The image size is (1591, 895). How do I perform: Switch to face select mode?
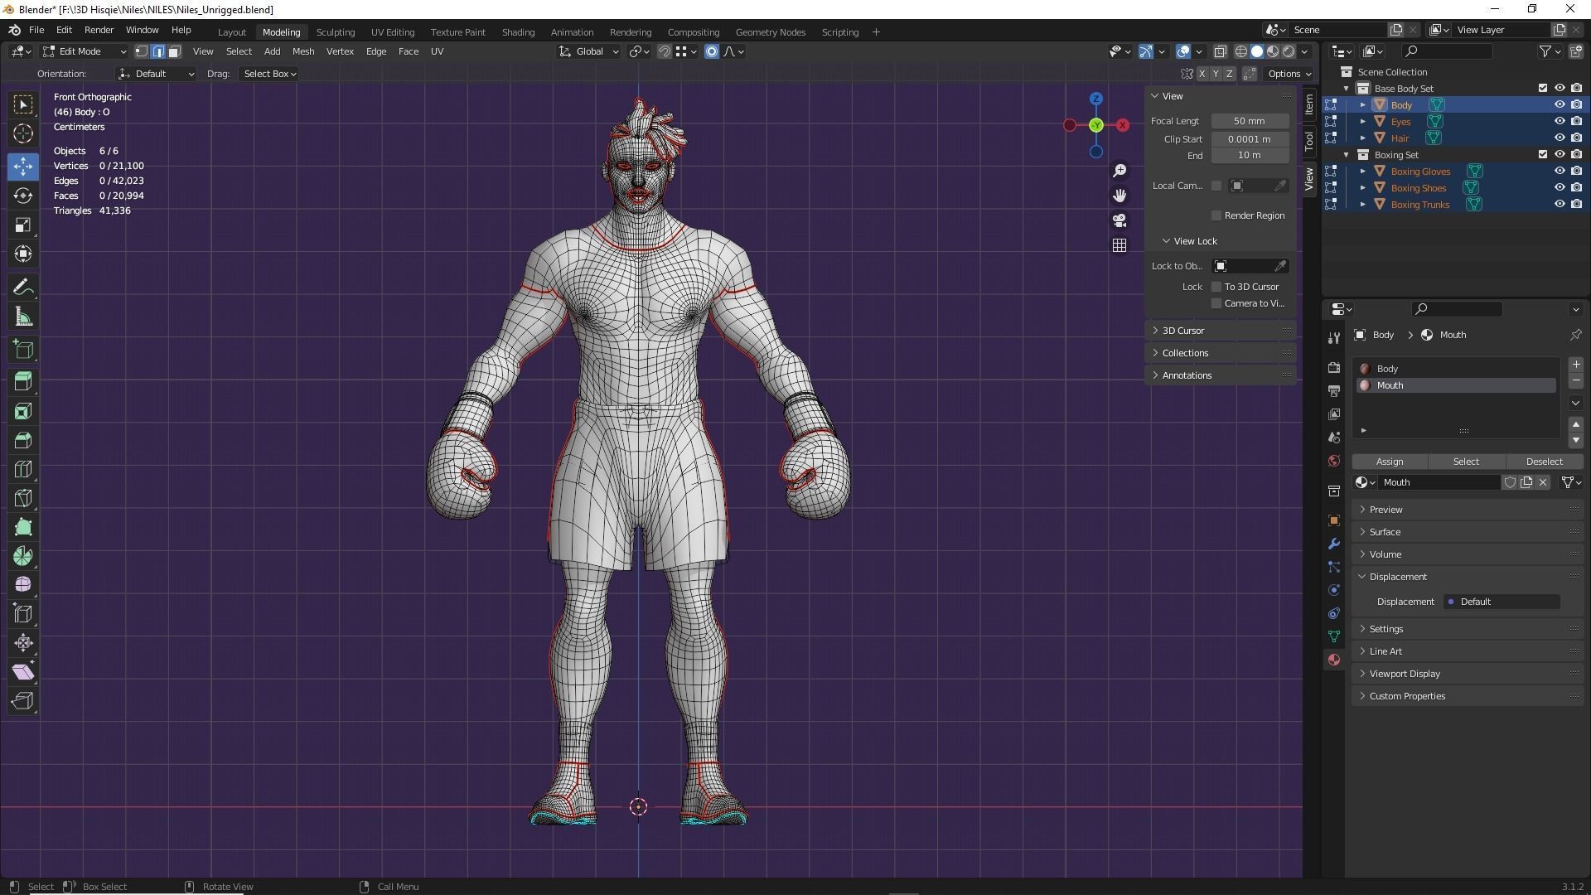tap(175, 51)
